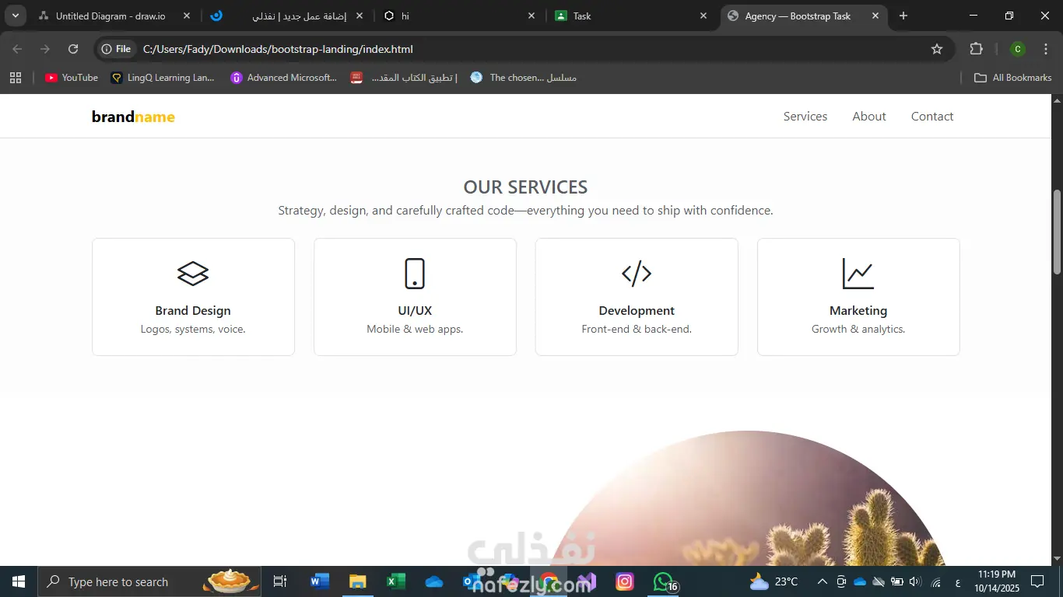Open the Advanced Microsoft bookmark
This screenshot has width=1063, height=597.
tap(284, 78)
